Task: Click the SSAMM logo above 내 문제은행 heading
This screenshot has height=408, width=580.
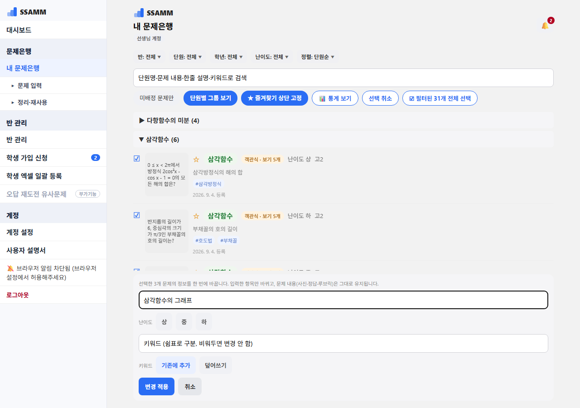Action: click(154, 13)
